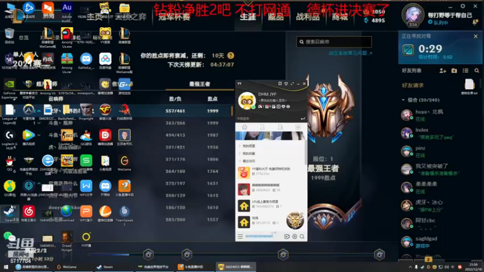Click the decay help question mark

pos(231,56)
